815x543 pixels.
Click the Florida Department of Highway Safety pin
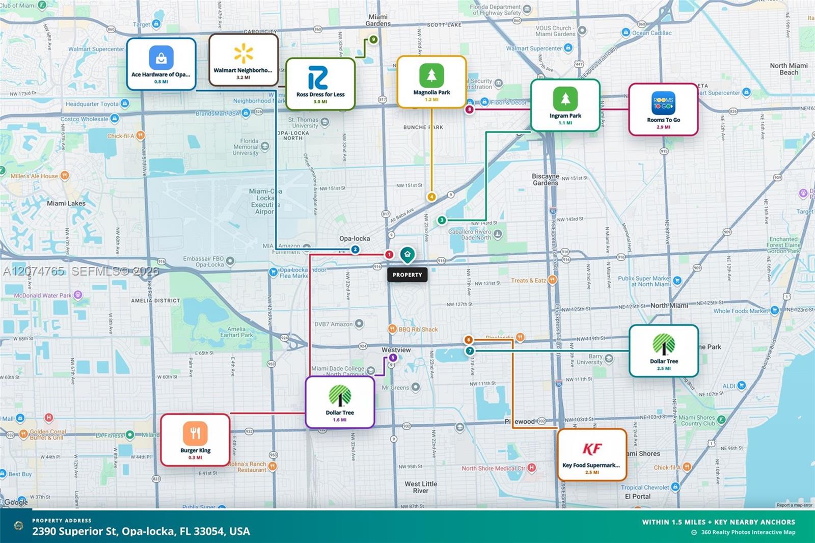(527, 10)
